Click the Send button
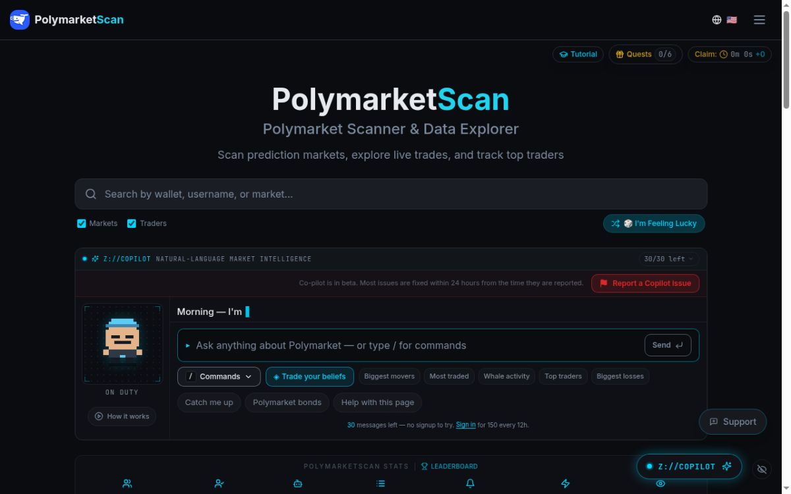The image size is (791, 494). [x=668, y=345]
